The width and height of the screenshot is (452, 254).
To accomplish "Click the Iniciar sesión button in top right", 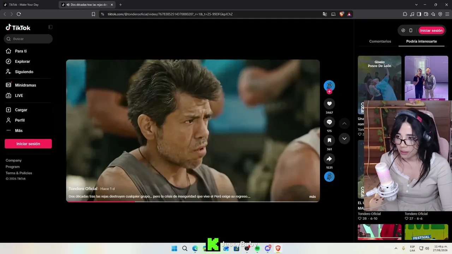I will click(x=431, y=30).
